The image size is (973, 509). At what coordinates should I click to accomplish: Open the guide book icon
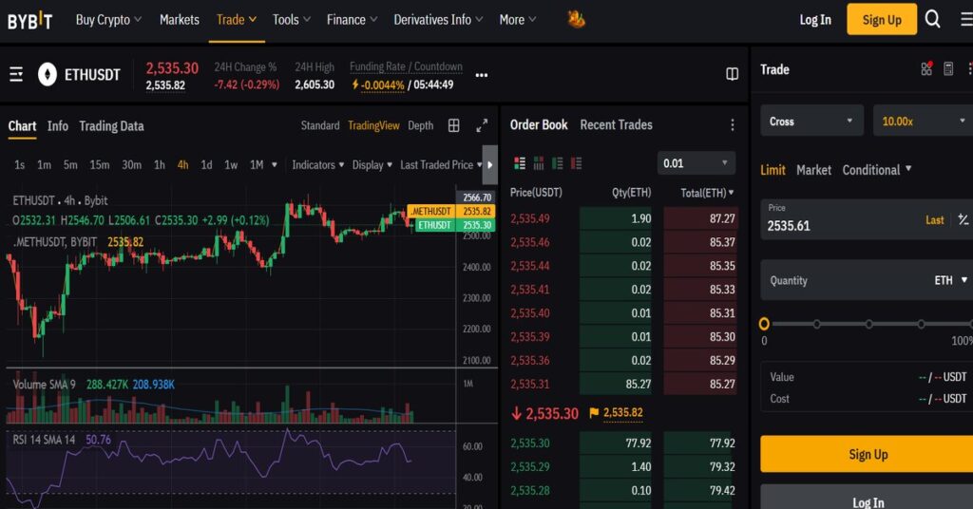[x=733, y=74]
